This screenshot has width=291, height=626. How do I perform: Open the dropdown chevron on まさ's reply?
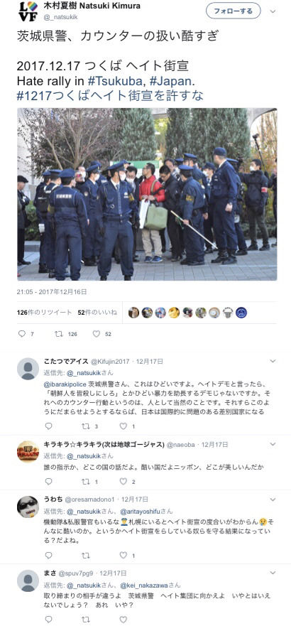[x=273, y=573]
